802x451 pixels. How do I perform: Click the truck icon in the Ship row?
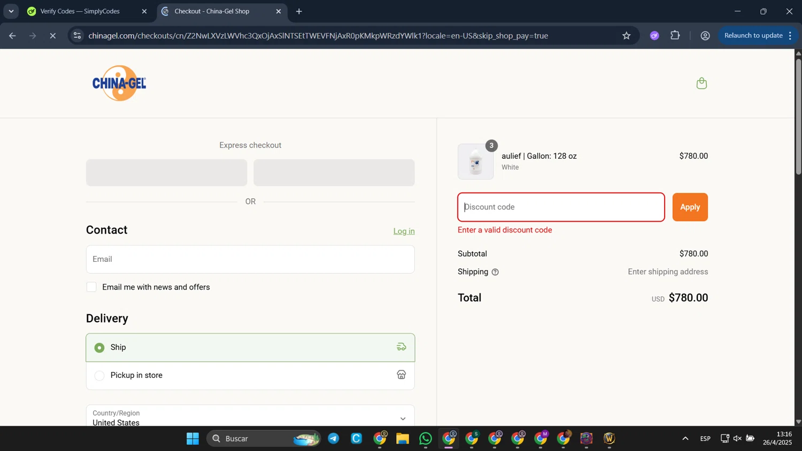point(401,347)
